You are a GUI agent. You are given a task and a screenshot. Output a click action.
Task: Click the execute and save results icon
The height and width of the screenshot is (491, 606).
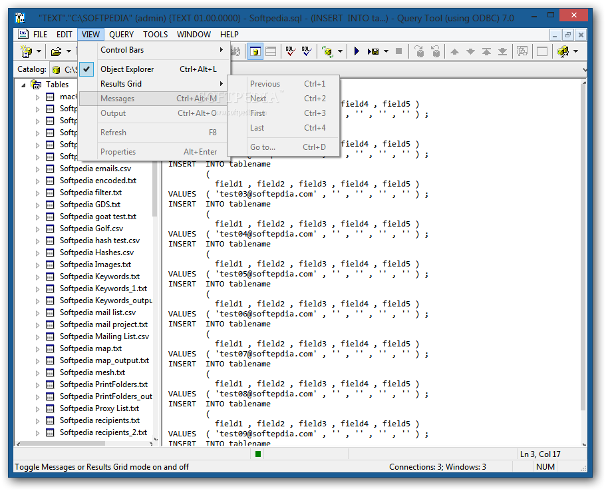click(373, 51)
